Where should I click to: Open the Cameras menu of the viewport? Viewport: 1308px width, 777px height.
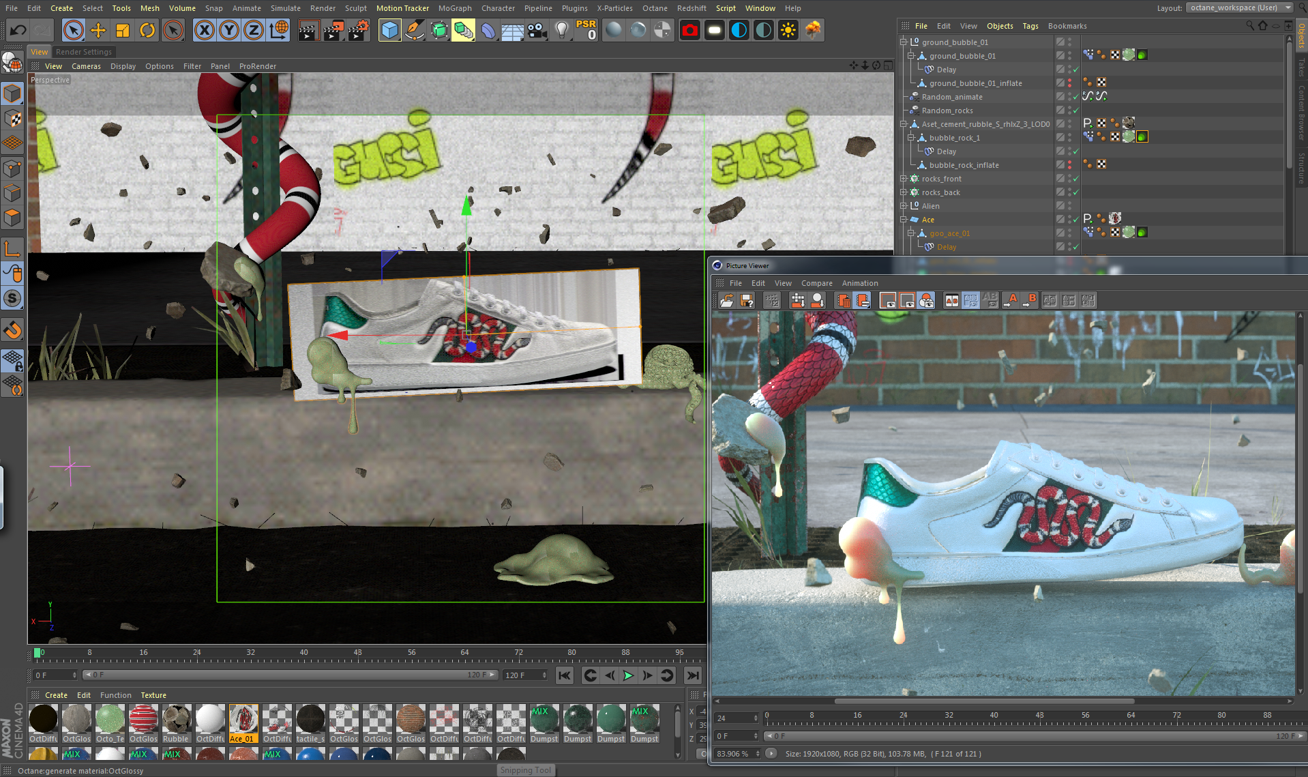point(86,66)
